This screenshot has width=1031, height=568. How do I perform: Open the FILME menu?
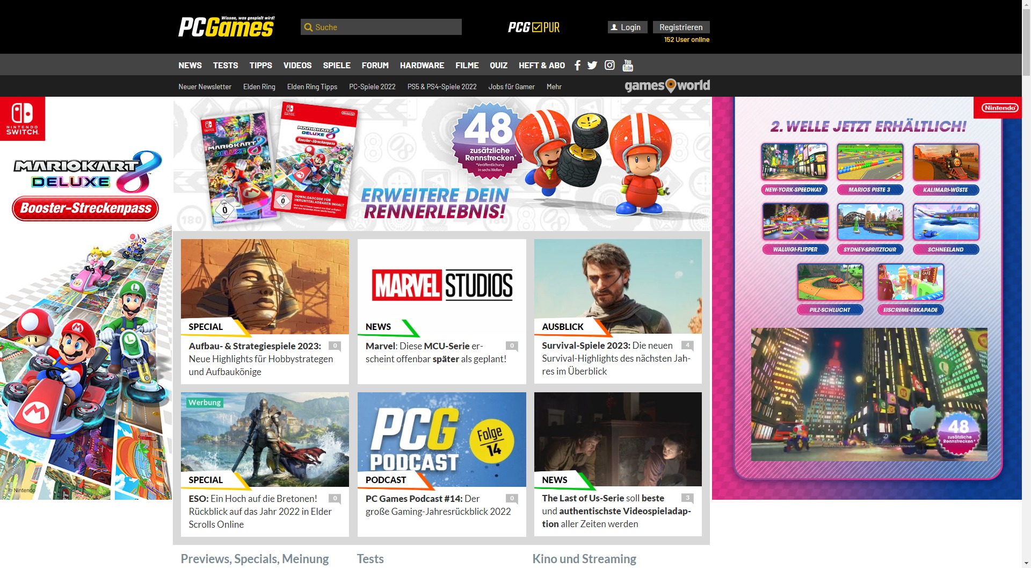[x=467, y=65]
